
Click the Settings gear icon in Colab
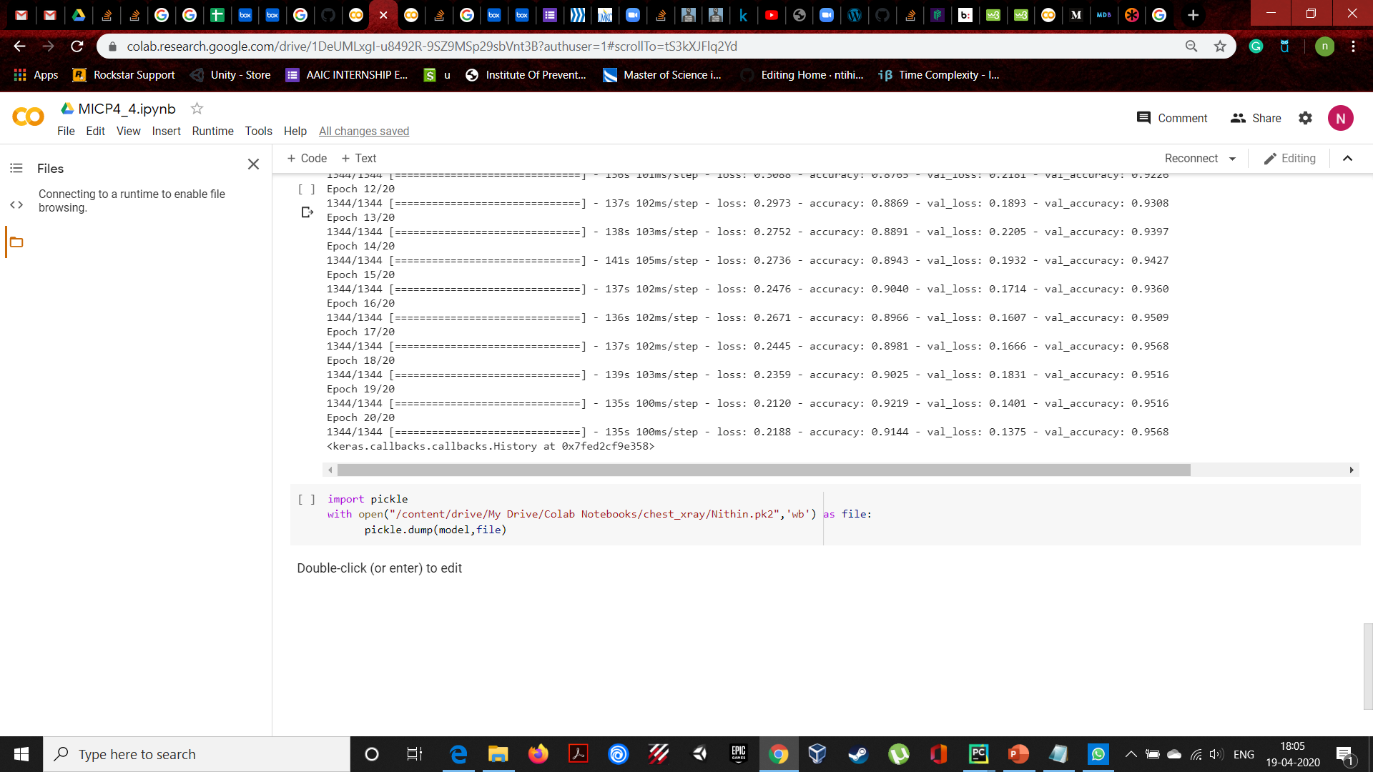pyautogui.click(x=1305, y=118)
